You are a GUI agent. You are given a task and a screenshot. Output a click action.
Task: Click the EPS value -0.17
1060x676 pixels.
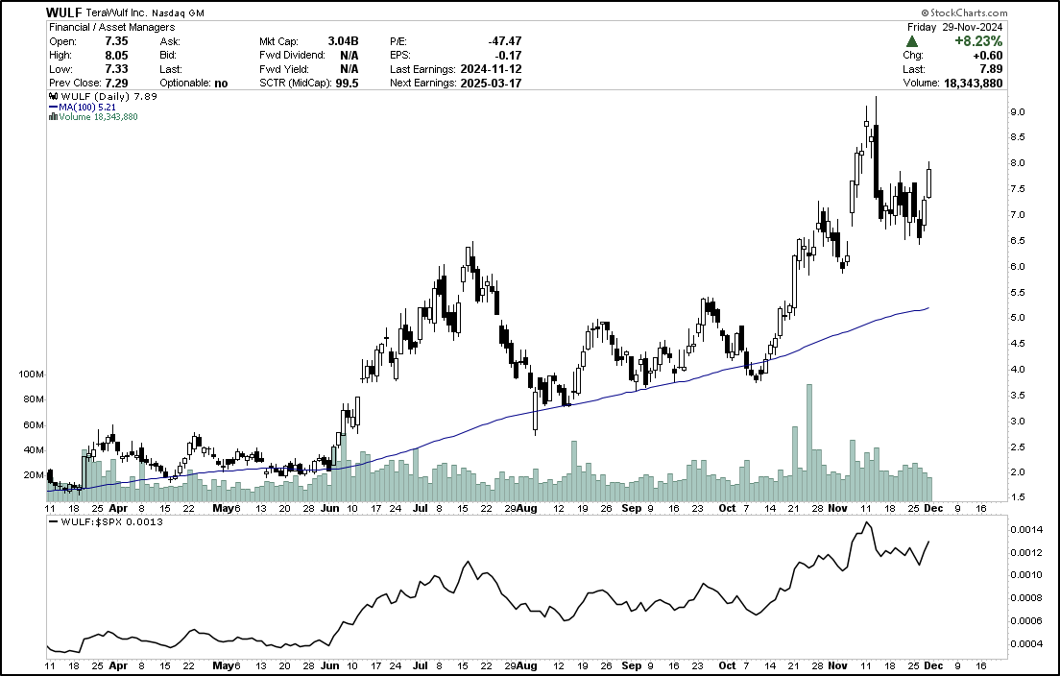point(509,55)
